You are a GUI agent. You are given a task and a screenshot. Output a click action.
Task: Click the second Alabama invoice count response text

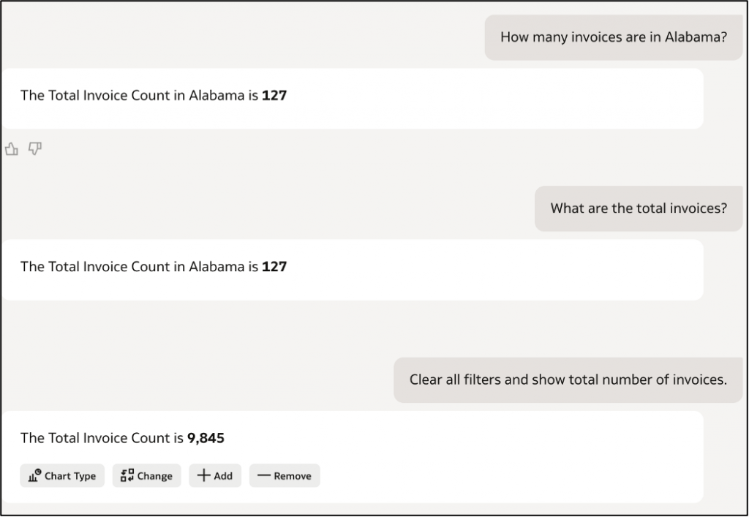(x=140, y=267)
